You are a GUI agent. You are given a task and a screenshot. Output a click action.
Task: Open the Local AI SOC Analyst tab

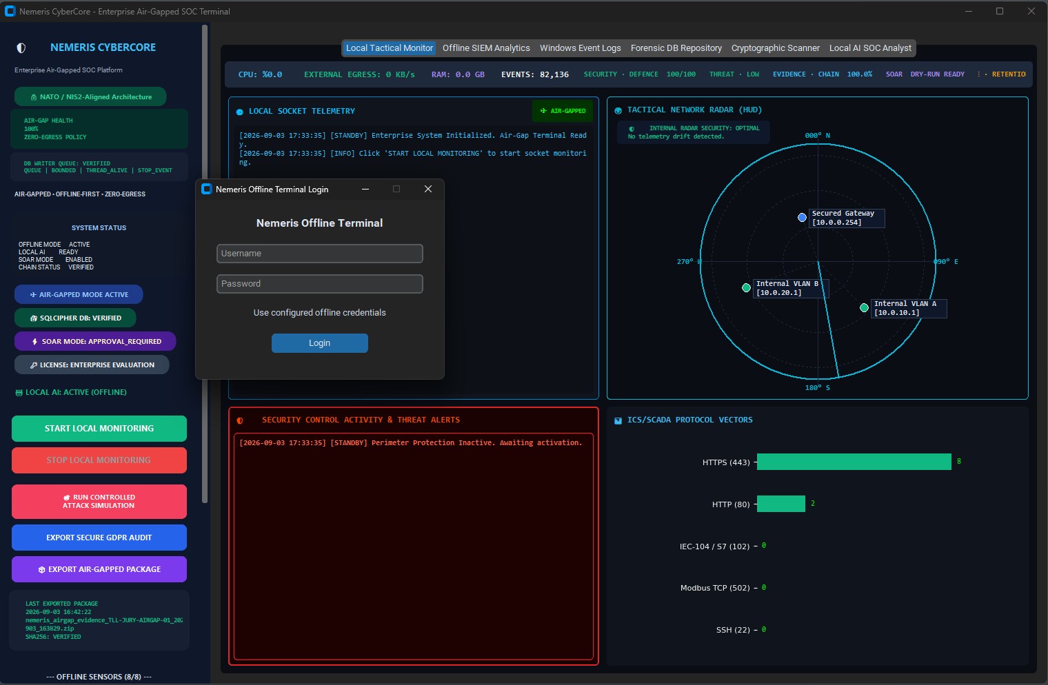[x=870, y=48]
